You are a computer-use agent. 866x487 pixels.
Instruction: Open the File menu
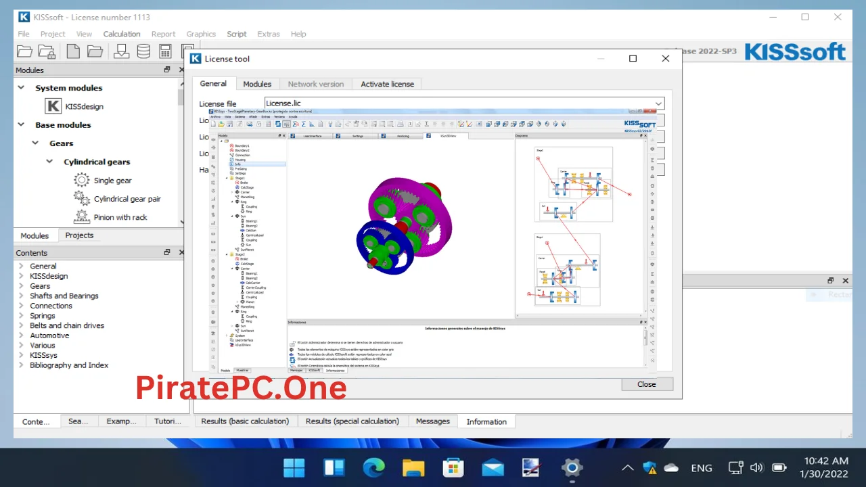click(24, 34)
